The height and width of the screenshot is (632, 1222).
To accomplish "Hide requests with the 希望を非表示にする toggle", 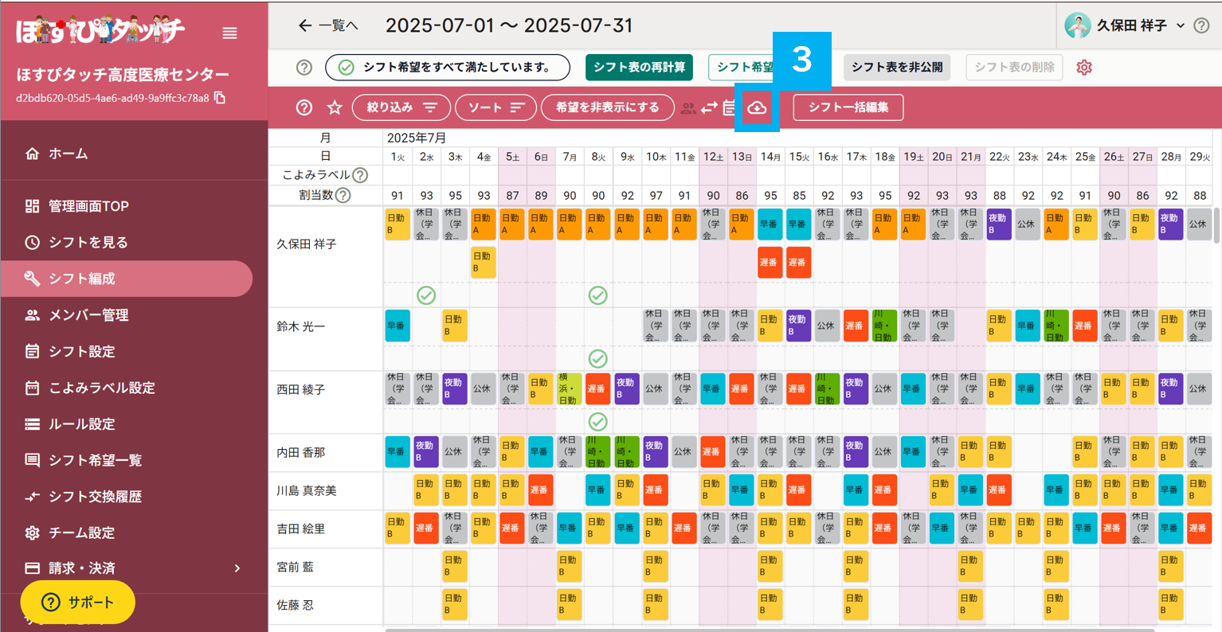I will pyautogui.click(x=607, y=107).
